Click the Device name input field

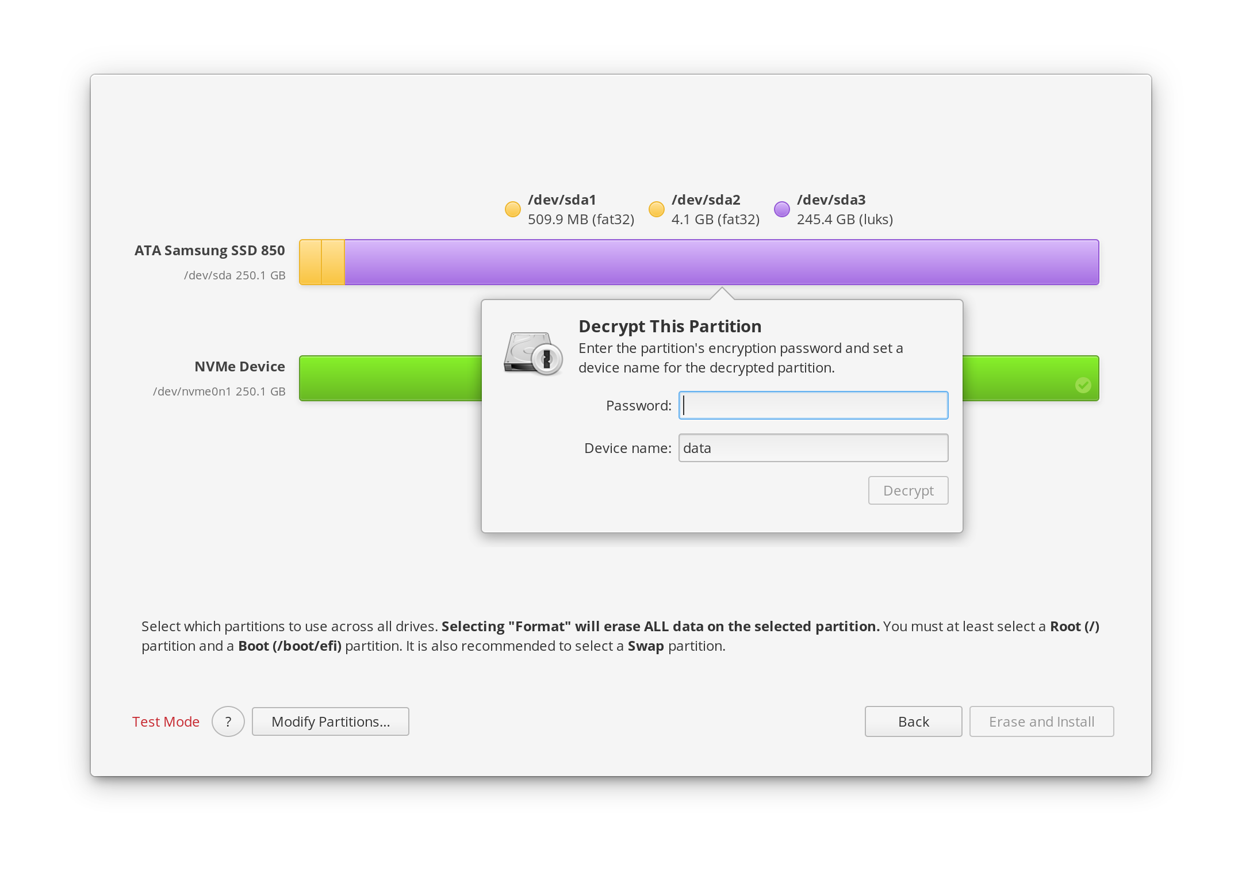coord(811,447)
